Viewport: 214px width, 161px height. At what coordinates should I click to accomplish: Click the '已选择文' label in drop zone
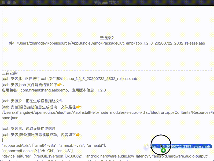pos(107,38)
